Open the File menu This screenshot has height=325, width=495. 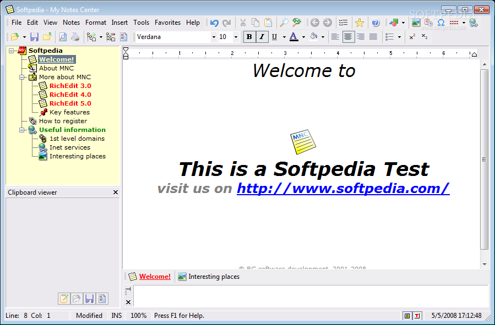point(17,23)
